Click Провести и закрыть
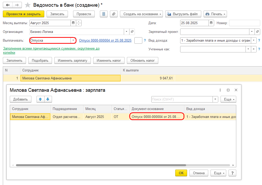Screen dimensions: 262x185 (x=24, y=14)
